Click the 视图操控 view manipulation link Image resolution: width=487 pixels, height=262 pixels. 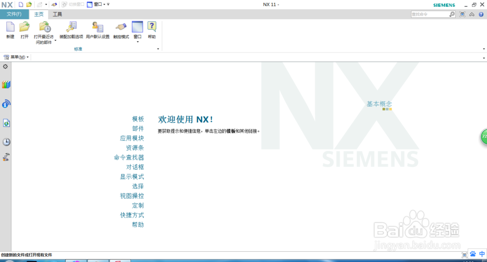(x=132, y=196)
